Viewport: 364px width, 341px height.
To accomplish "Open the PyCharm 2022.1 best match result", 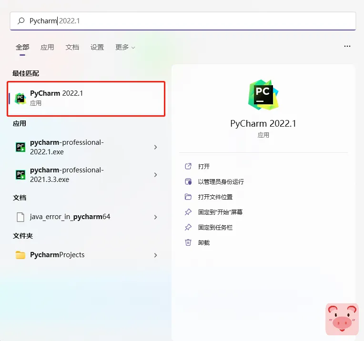I will tap(86, 99).
